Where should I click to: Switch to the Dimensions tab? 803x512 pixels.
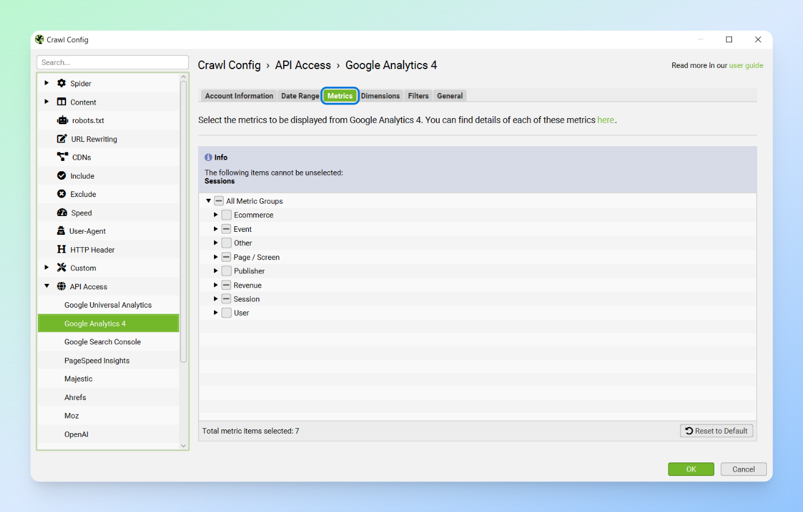click(380, 96)
